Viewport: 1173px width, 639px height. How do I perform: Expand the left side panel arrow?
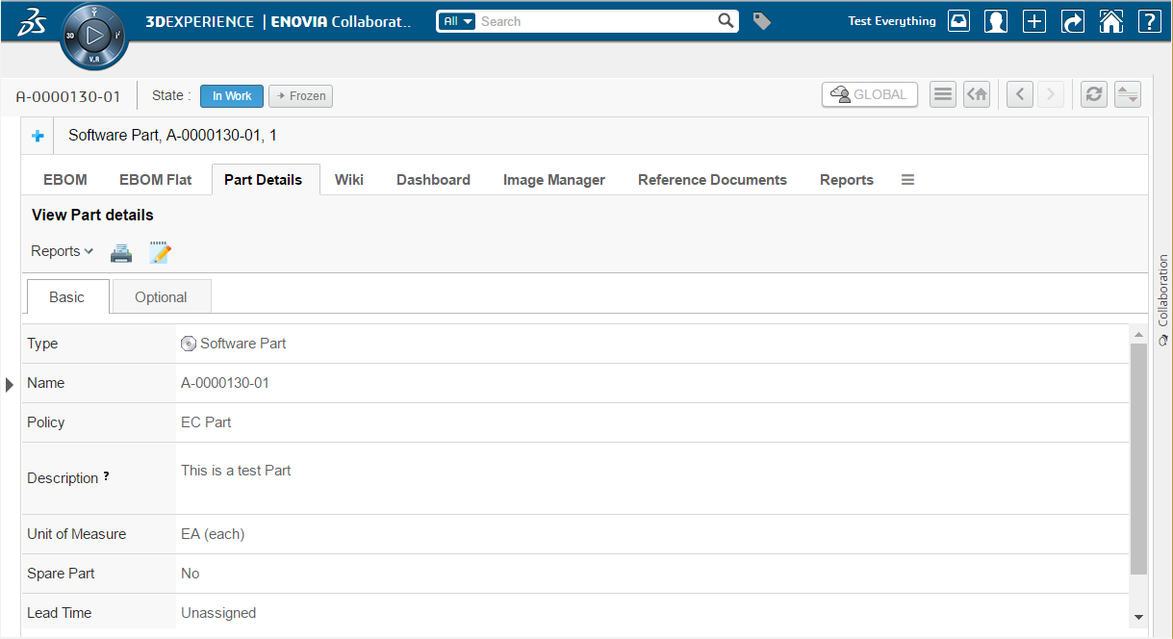(10, 385)
